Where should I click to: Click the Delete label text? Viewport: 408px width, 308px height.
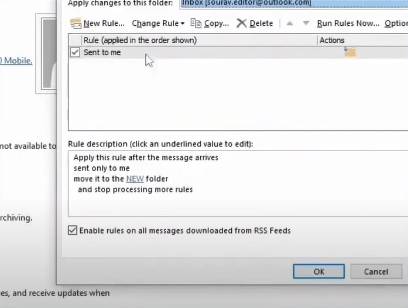click(x=261, y=23)
